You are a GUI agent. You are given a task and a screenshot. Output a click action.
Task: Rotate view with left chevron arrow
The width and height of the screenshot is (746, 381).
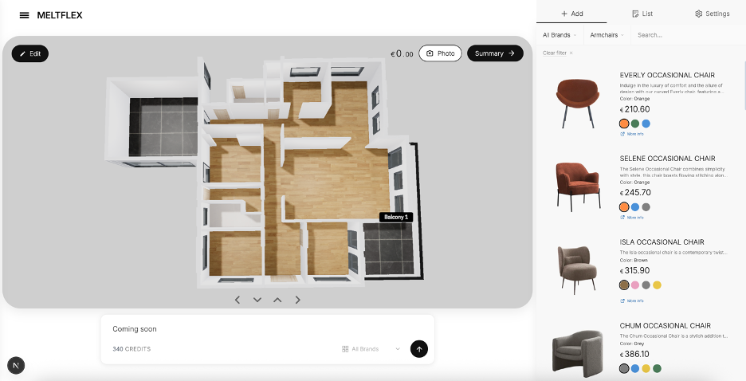tap(238, 300)
